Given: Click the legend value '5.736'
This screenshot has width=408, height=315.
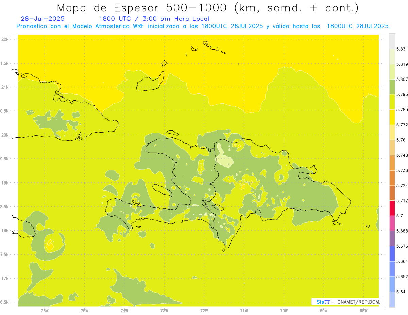Looking at the screenshot, I should [402, 170].
